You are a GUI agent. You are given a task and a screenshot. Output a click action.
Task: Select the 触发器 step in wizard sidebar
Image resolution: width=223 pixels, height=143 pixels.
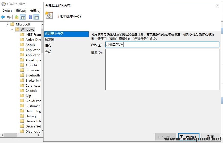tap(50, 40)
